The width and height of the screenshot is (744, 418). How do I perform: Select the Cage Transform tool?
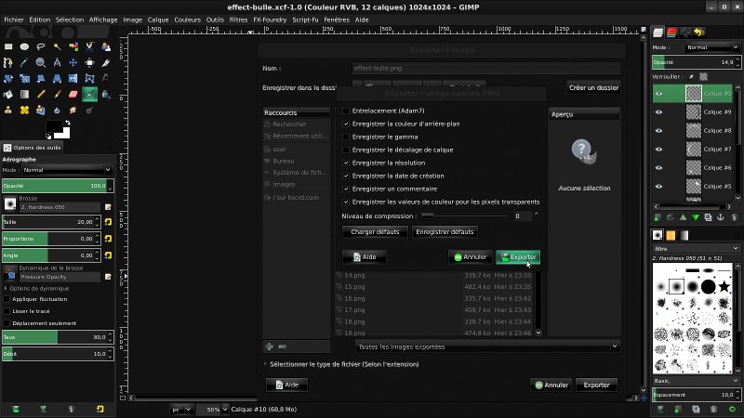point(89,79)
